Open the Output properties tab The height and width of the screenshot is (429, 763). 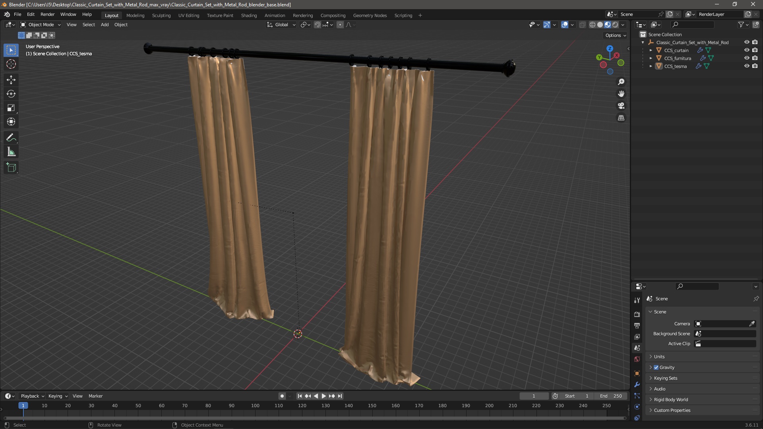click(x=637, y=325)
